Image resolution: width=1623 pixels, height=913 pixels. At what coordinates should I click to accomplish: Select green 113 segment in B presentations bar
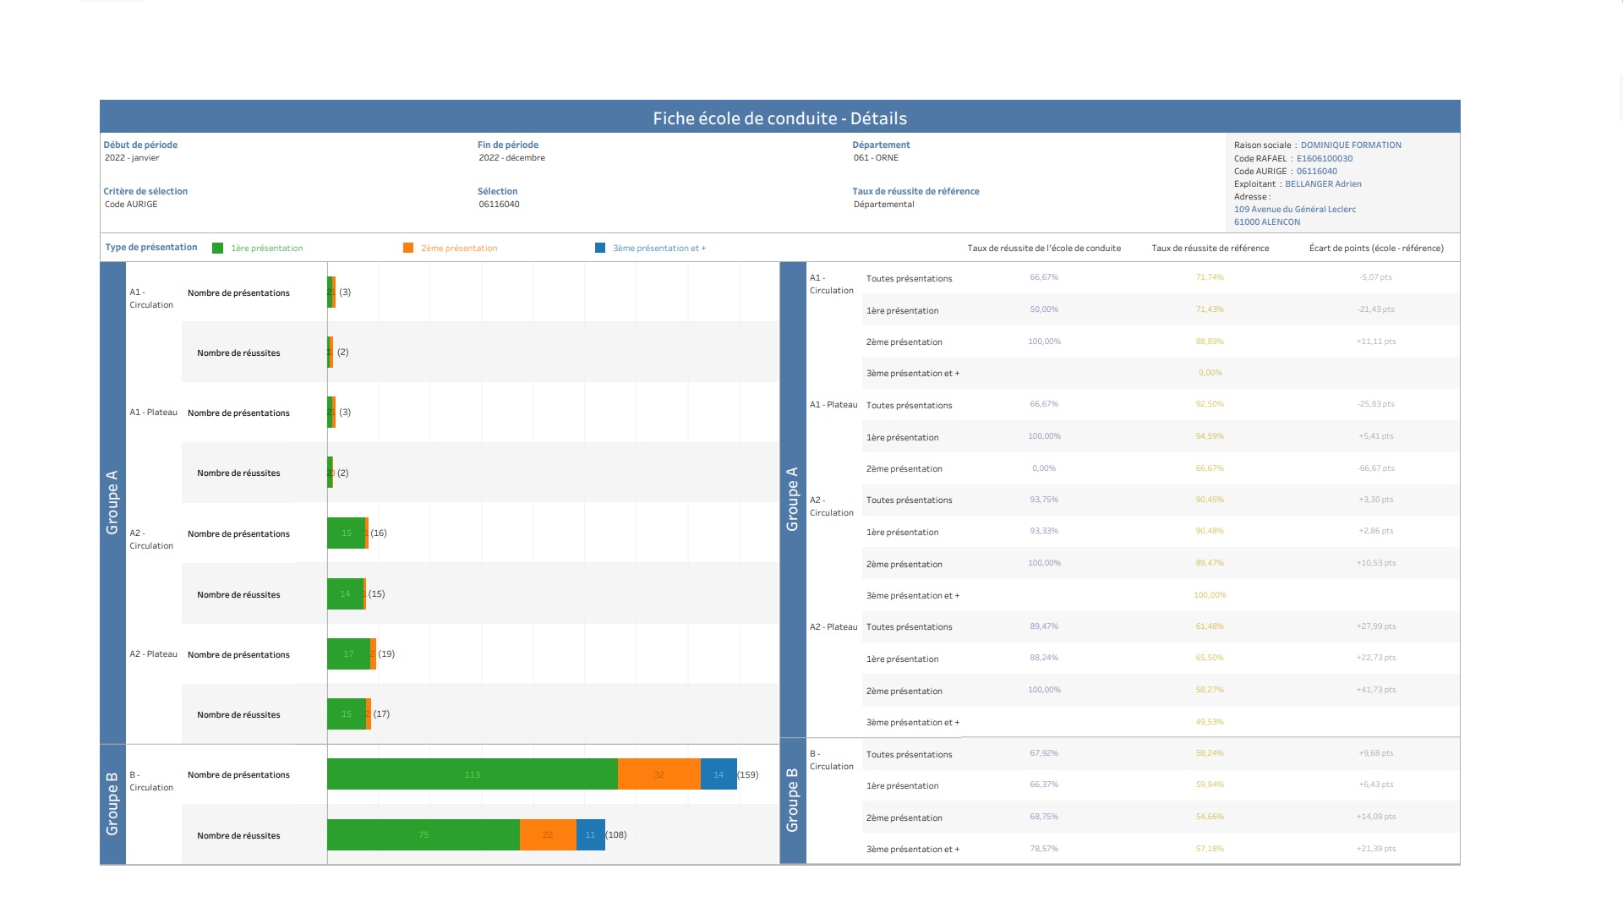tap(472, 774)
